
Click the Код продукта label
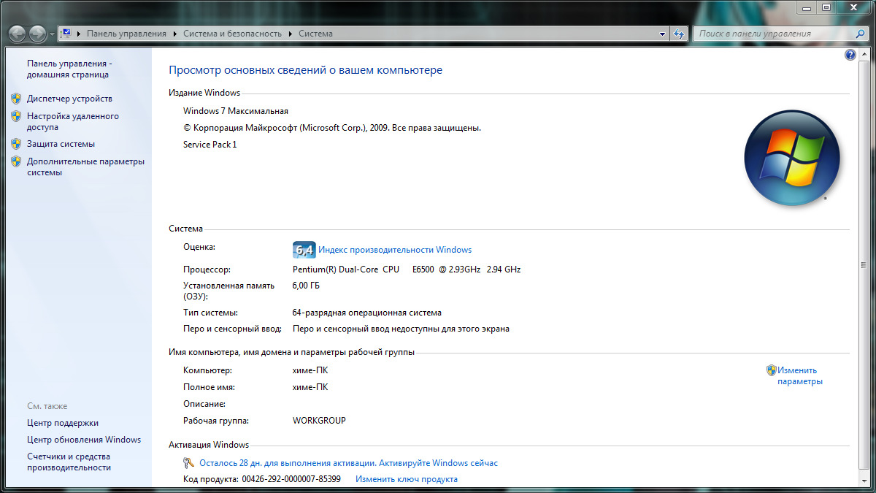(210, 479)
